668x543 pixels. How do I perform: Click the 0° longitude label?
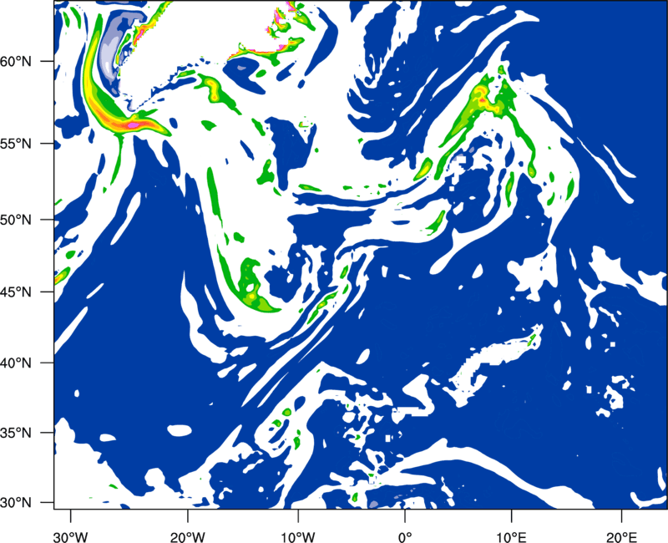pos(404,534)
